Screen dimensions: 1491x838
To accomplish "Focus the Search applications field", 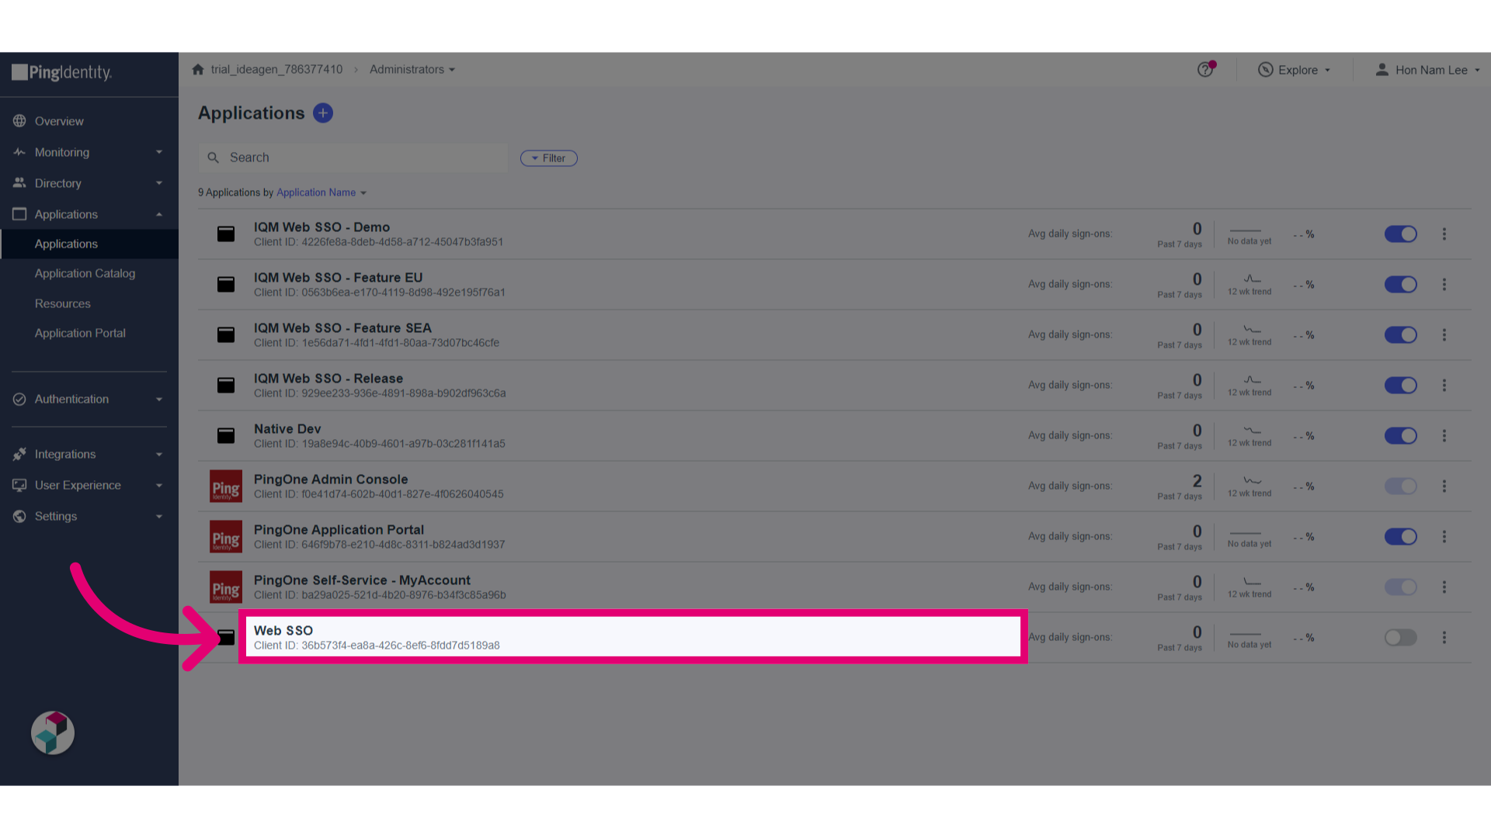I will coord(353,158).
